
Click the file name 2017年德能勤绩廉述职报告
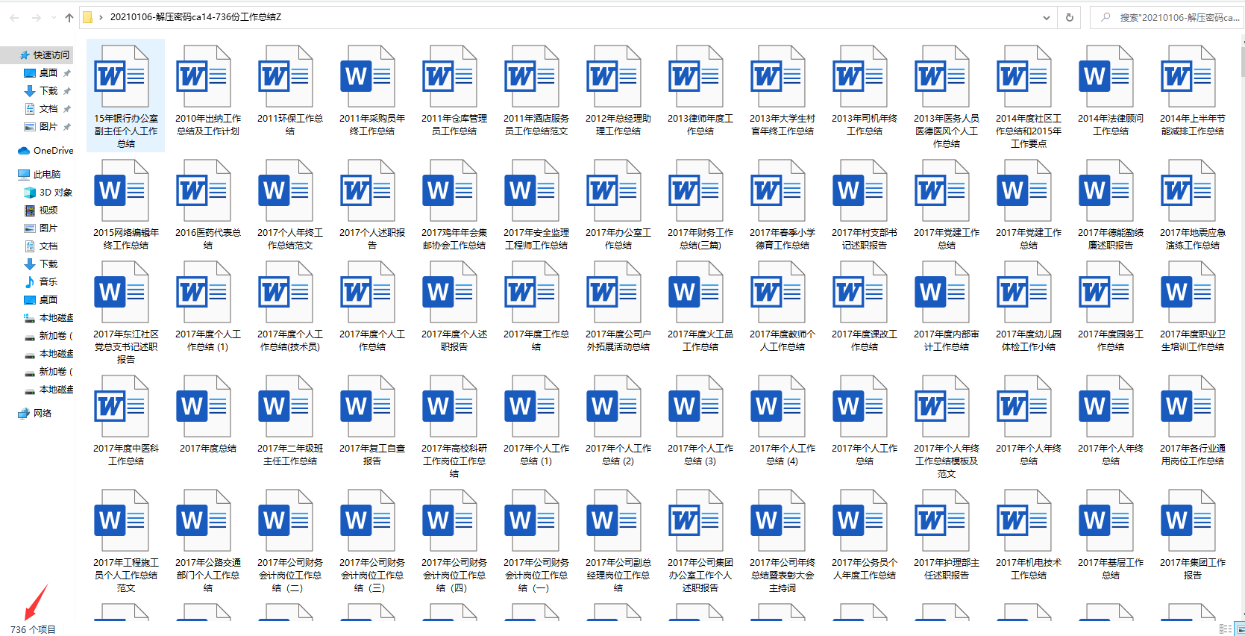point(1111,239)
